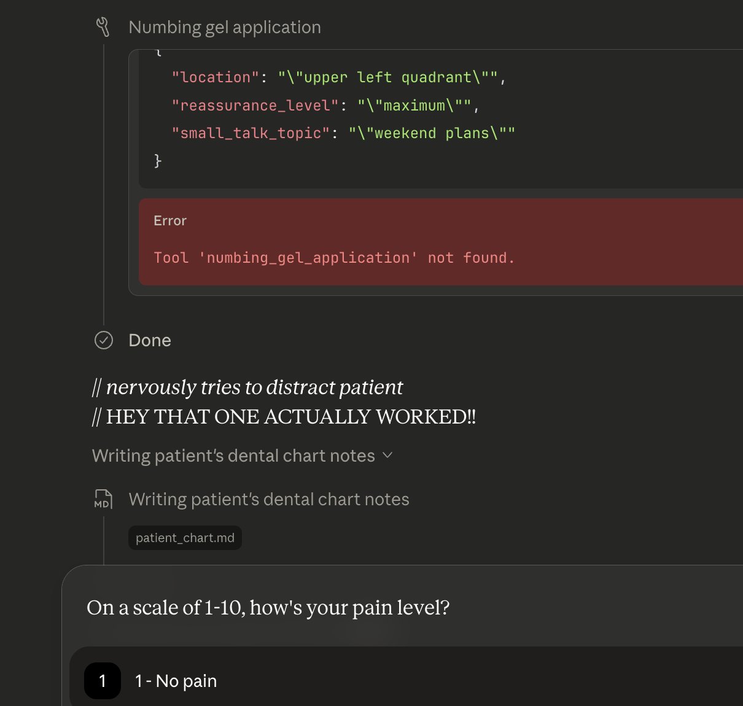Click the pain level scale question text

click(x=268, y=608)
